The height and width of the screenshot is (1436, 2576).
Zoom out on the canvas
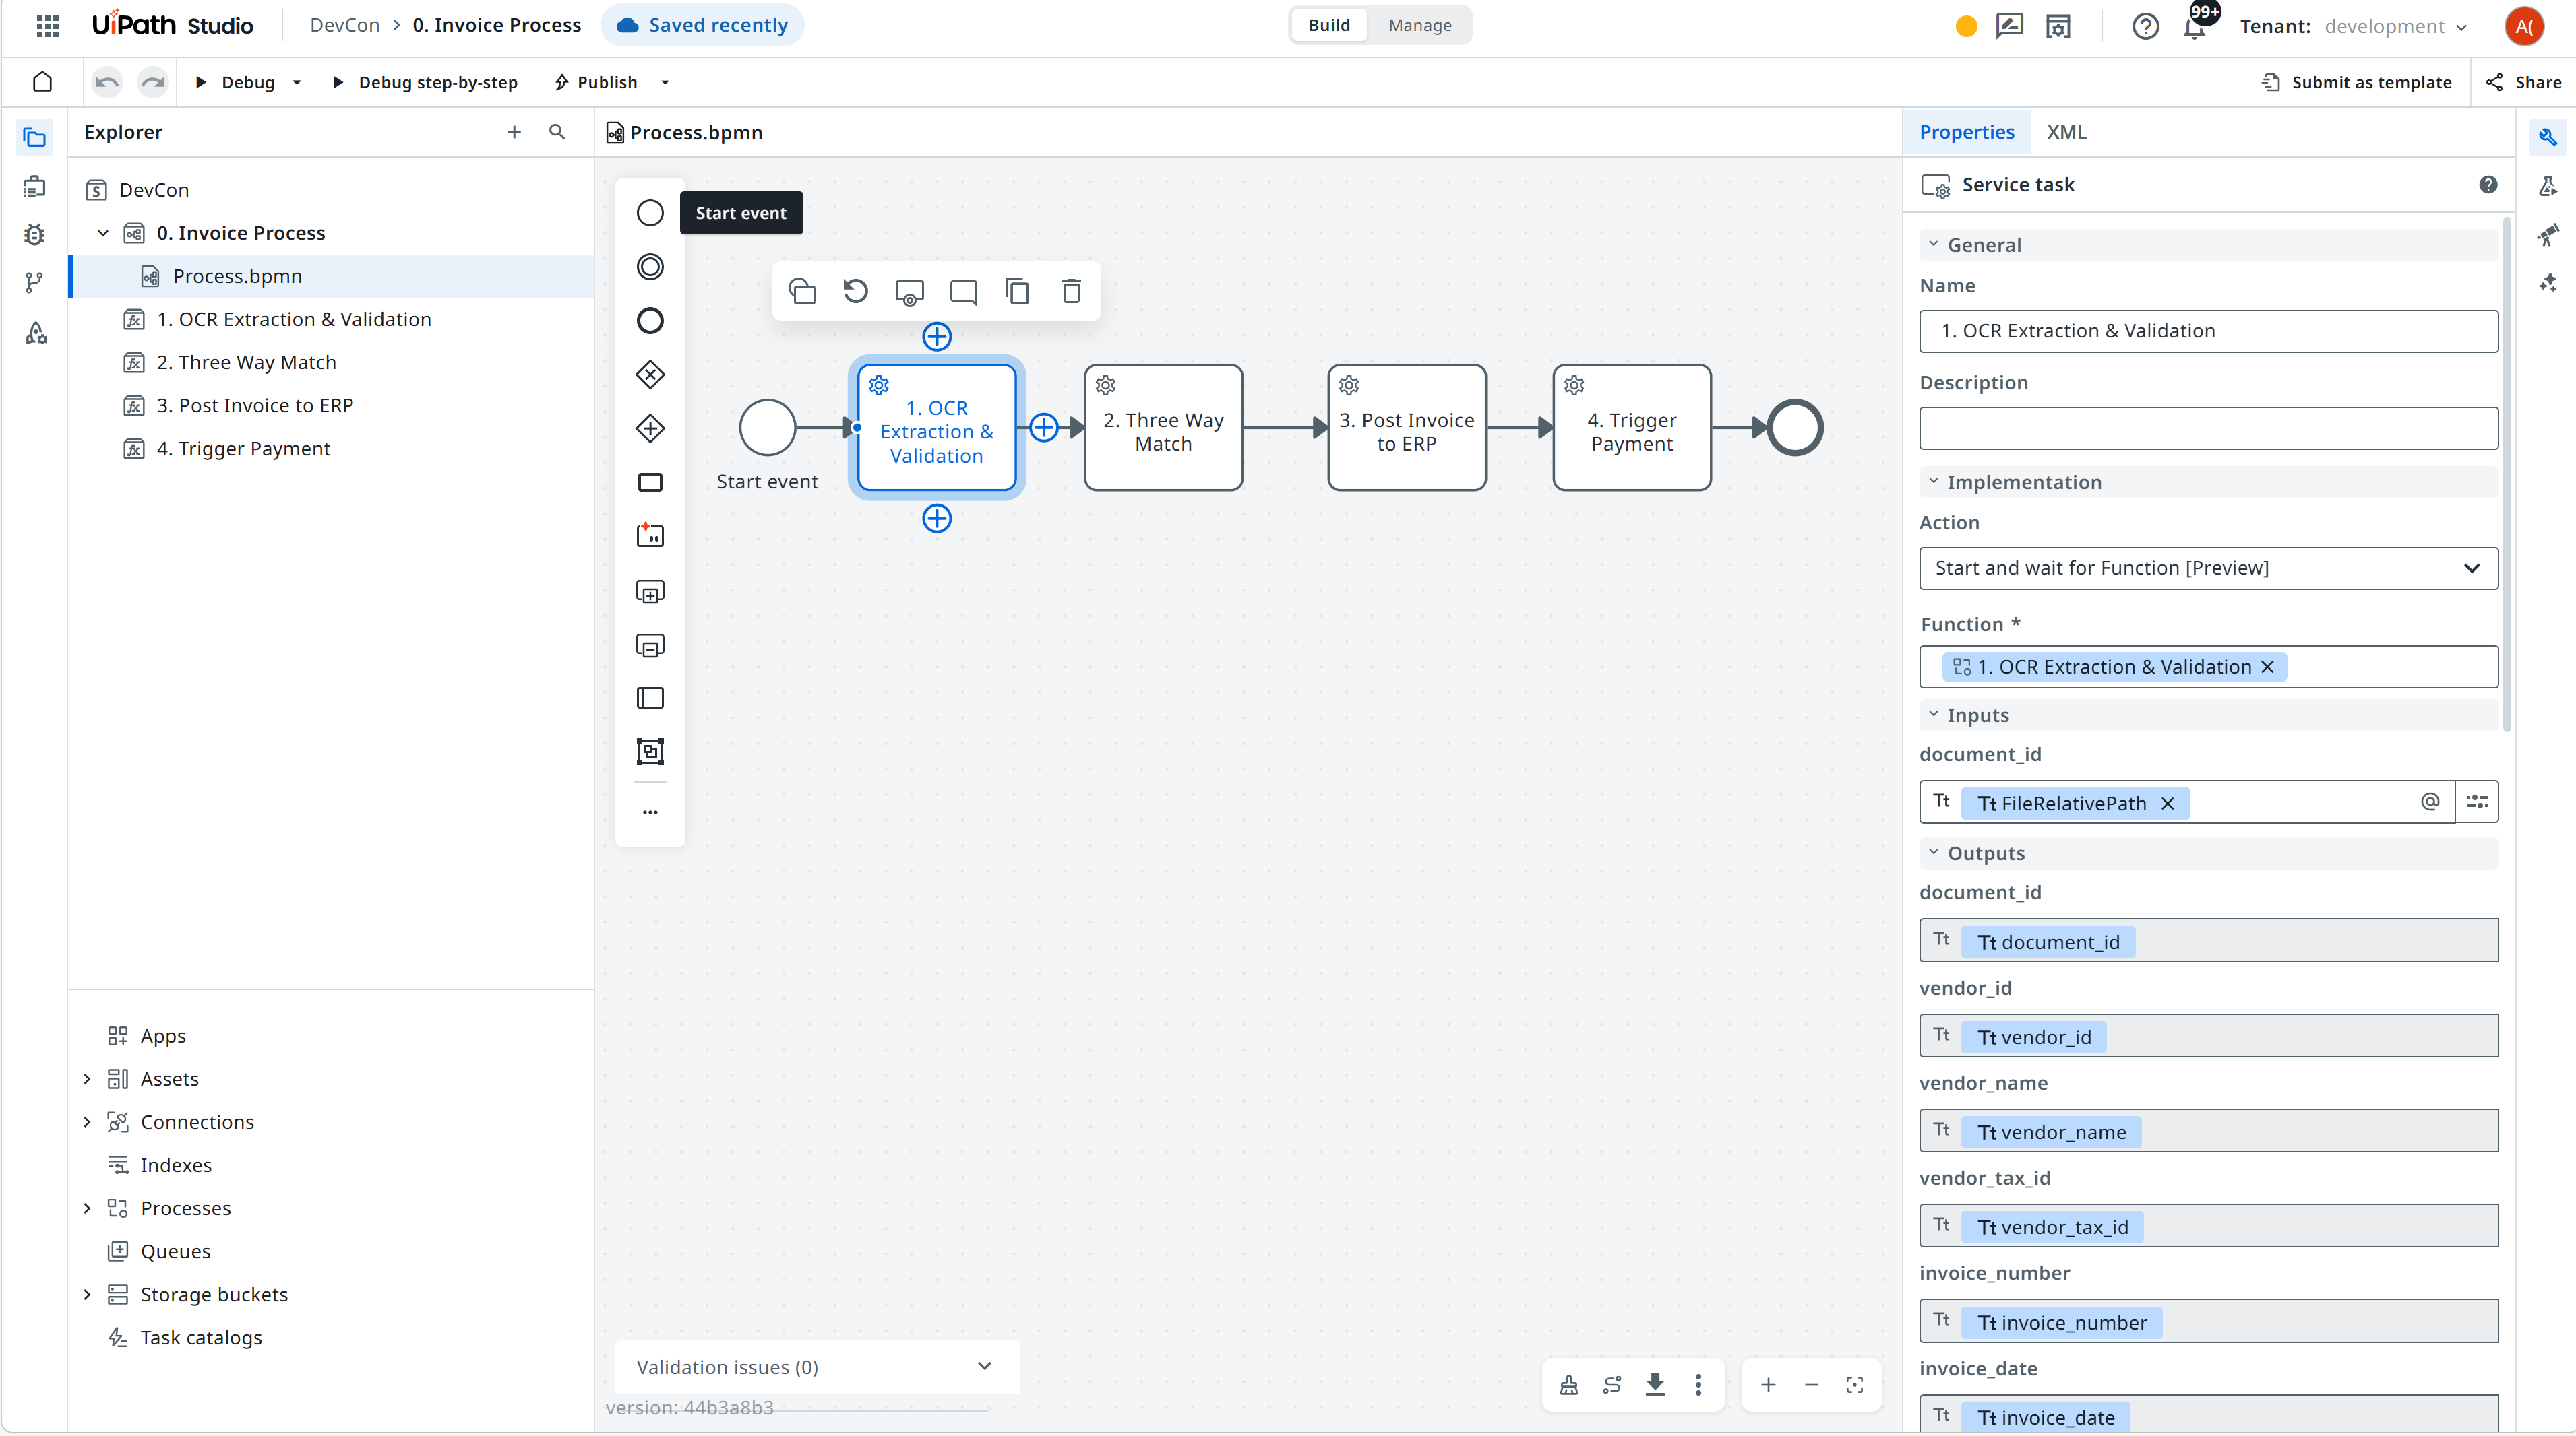tap(1811, 1385)
